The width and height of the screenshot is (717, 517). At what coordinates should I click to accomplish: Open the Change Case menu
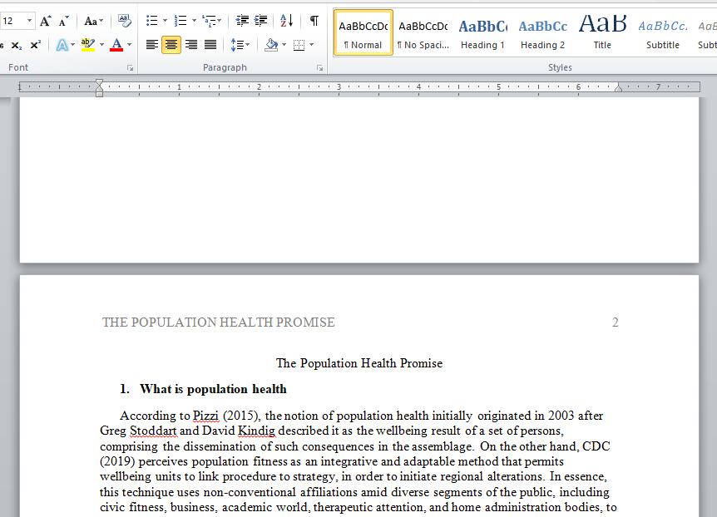point(94,21)
